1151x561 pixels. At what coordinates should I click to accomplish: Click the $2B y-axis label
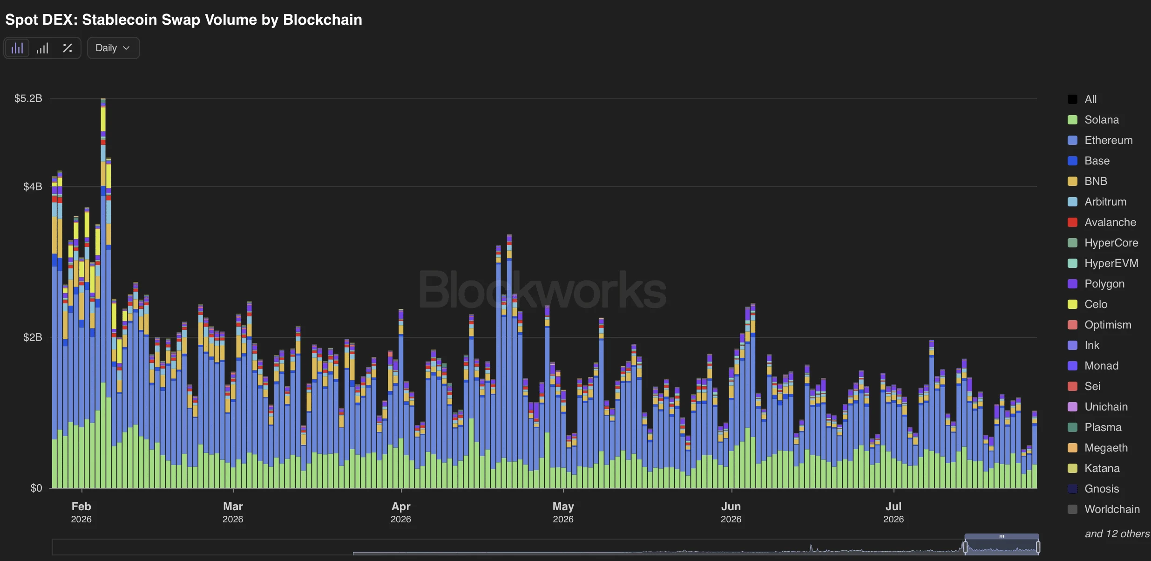pyautogui.click(x=33, y=337)
